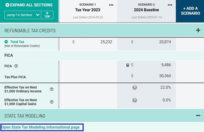Image resolution: width=204 pixels, height=132 pixels.
Task: Click Scenario 2 Total Tax value 20,874
Action: (165, 42)
